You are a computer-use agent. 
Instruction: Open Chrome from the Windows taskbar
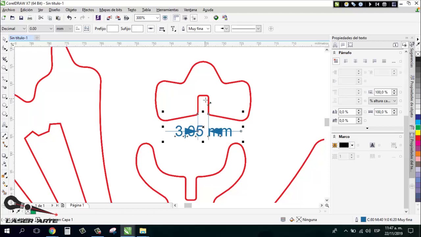click(52, 231)
